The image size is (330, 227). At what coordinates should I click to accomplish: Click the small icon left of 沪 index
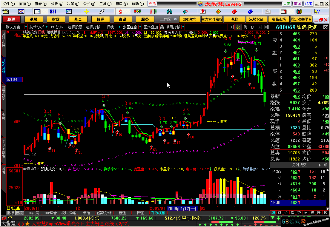pyautogui.click(x=4, y=218)
